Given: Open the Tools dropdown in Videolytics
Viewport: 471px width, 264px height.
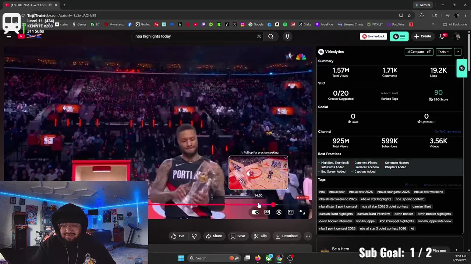Looking at the screenshot, I should click(444, 52).
